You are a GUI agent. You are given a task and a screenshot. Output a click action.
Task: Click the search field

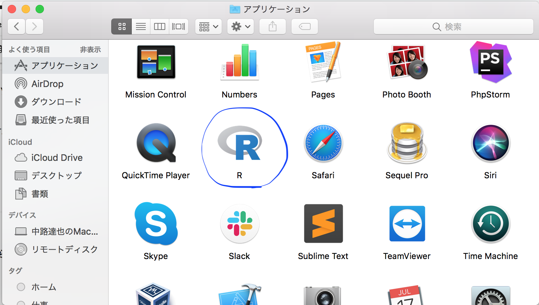pyautogui.click(x=453, y=26)
